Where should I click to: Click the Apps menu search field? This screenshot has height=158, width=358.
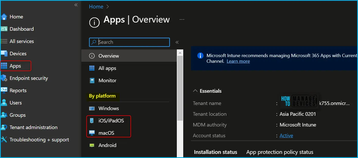tap(129, 42)
